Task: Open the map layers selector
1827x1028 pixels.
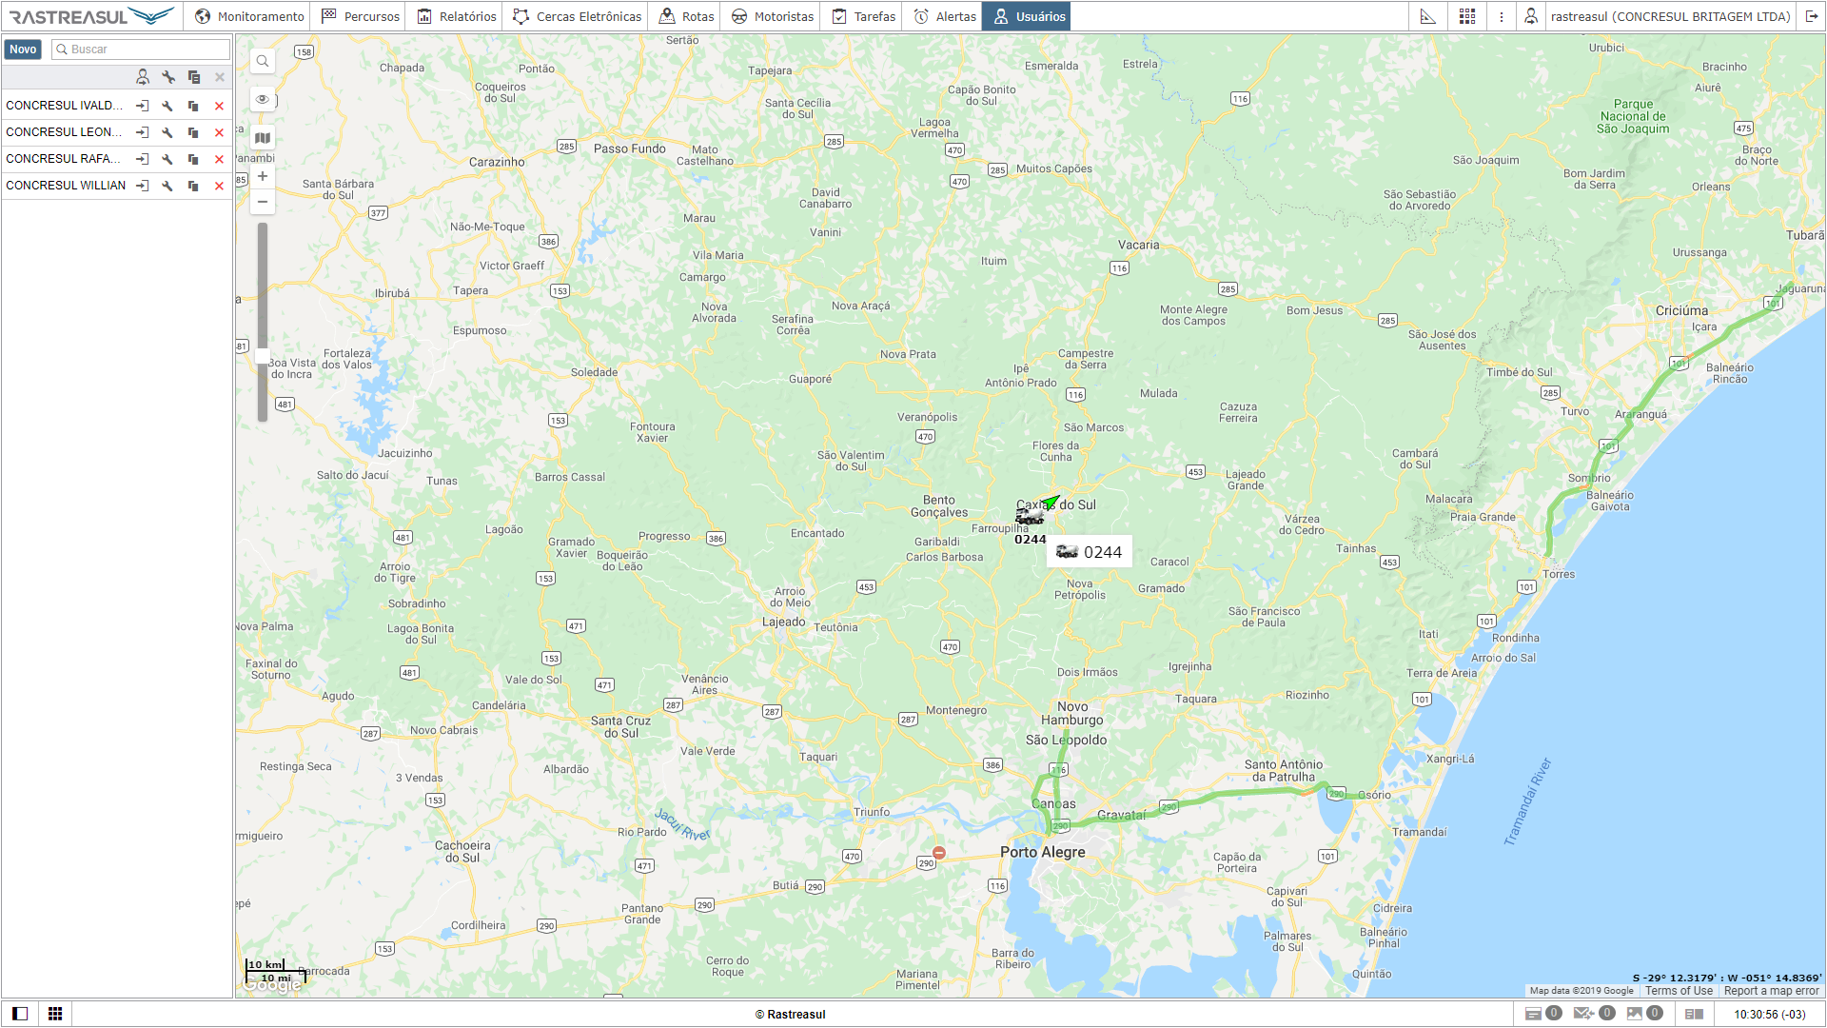Action: click(263, 138)
